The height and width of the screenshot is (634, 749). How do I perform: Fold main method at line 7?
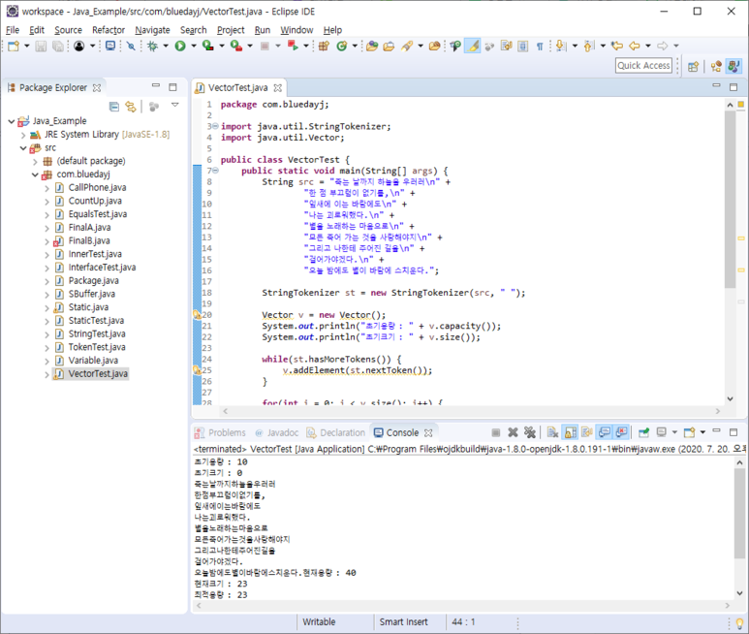(215, 171)
